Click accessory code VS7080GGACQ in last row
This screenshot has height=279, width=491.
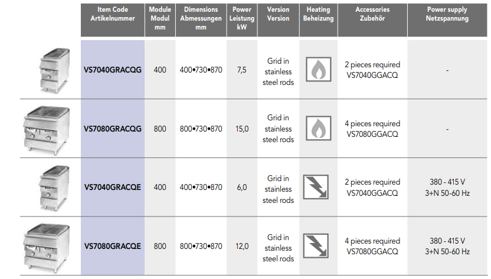(372, 252)
